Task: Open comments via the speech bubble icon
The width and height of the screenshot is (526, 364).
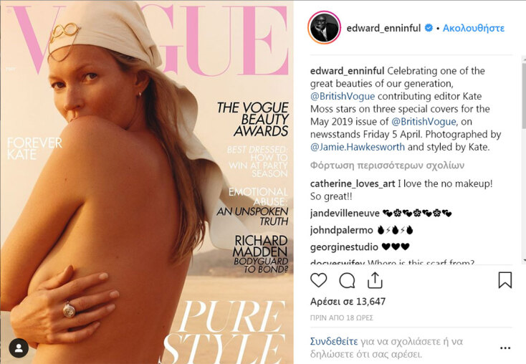Action: coord(347,280)
